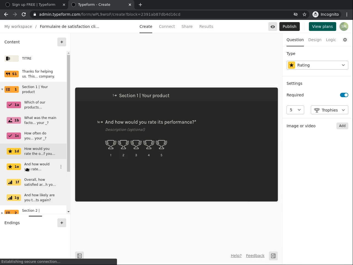353x265 pixels.
Task: Open form settings gear icon
Action: coord(345,40)
